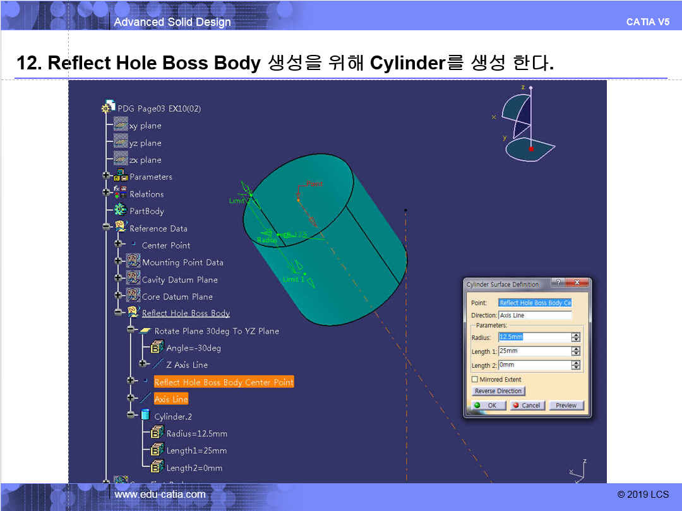This screenshot has width=682, height=511.
Task: Select the Cylinder.2 feature icon
Action: [145, 416]
